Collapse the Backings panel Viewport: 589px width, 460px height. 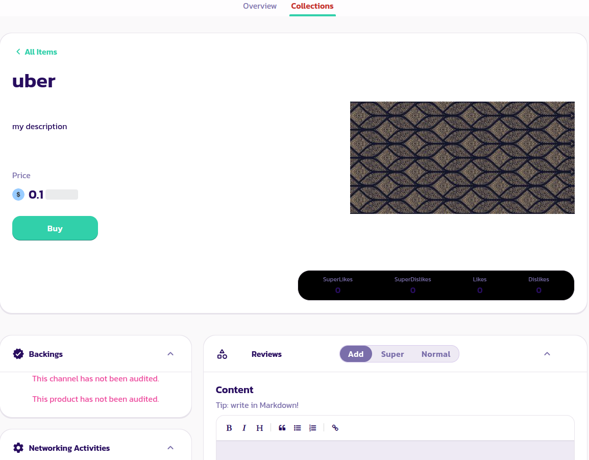[170, 354]
